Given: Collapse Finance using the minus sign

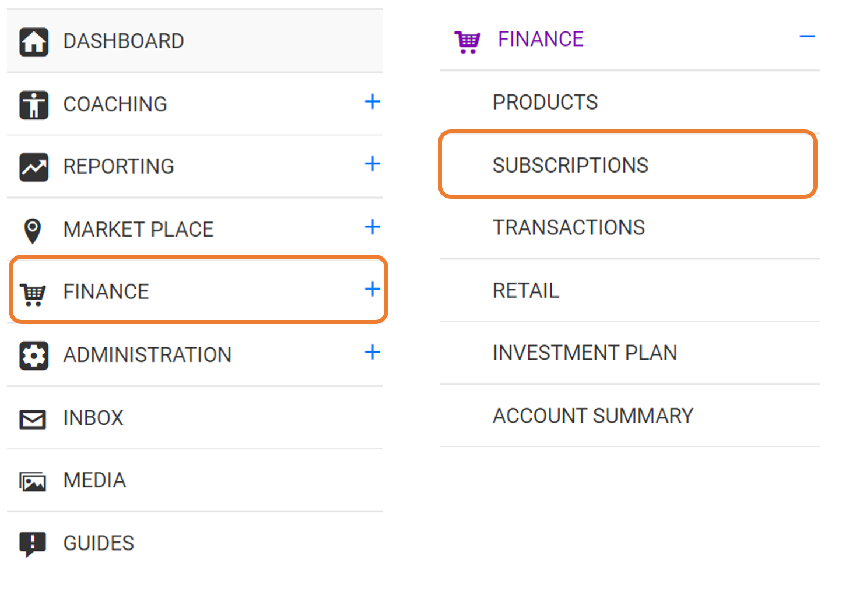Looking at the screenshot, I should 808,37.
